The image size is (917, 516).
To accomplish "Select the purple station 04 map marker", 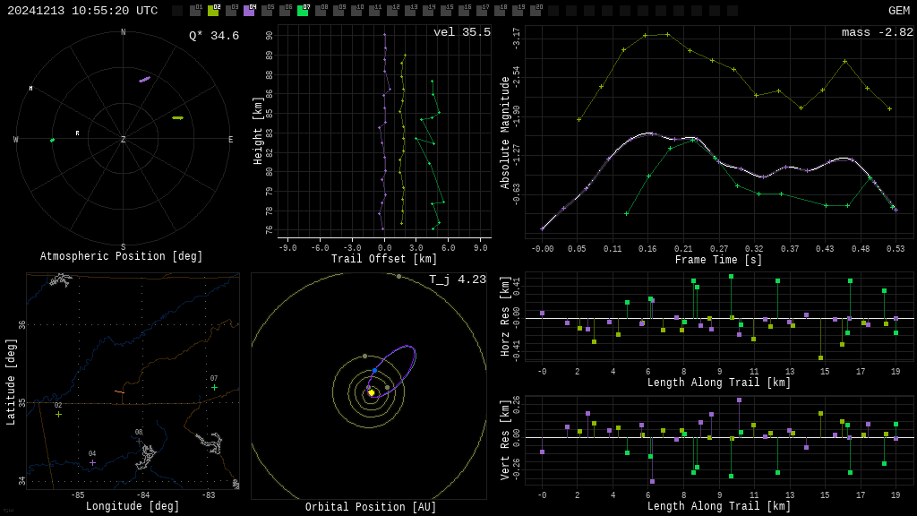I will (92, 462).
